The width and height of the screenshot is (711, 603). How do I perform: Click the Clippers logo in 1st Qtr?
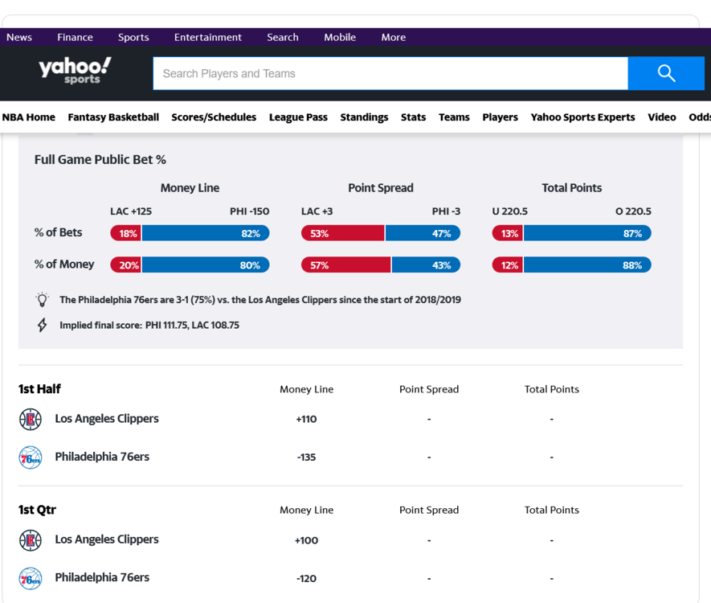[x=31, y=540]
